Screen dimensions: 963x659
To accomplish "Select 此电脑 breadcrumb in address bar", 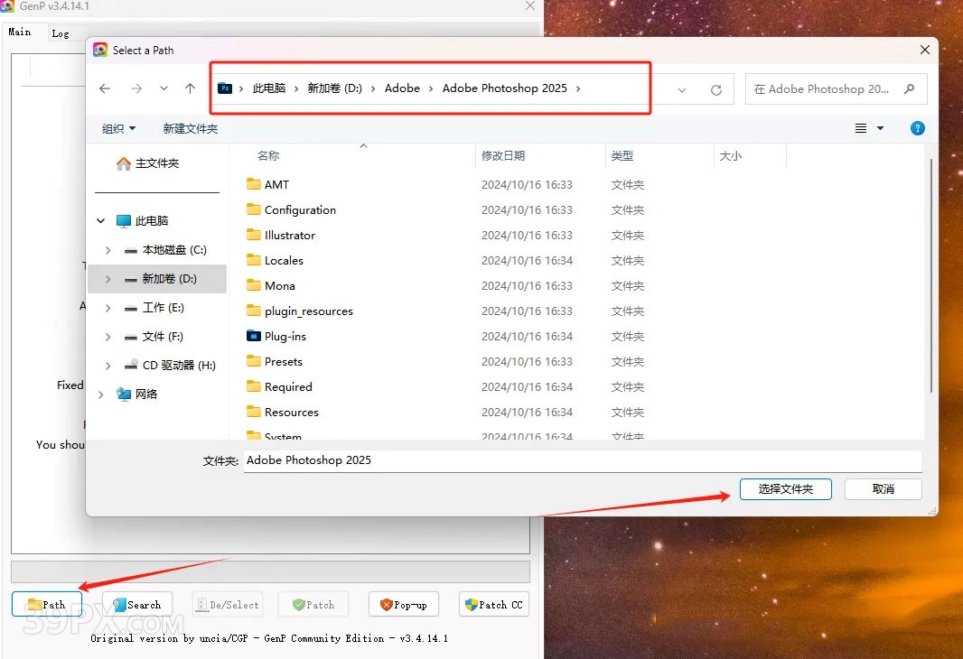I will tap(269, 88).
